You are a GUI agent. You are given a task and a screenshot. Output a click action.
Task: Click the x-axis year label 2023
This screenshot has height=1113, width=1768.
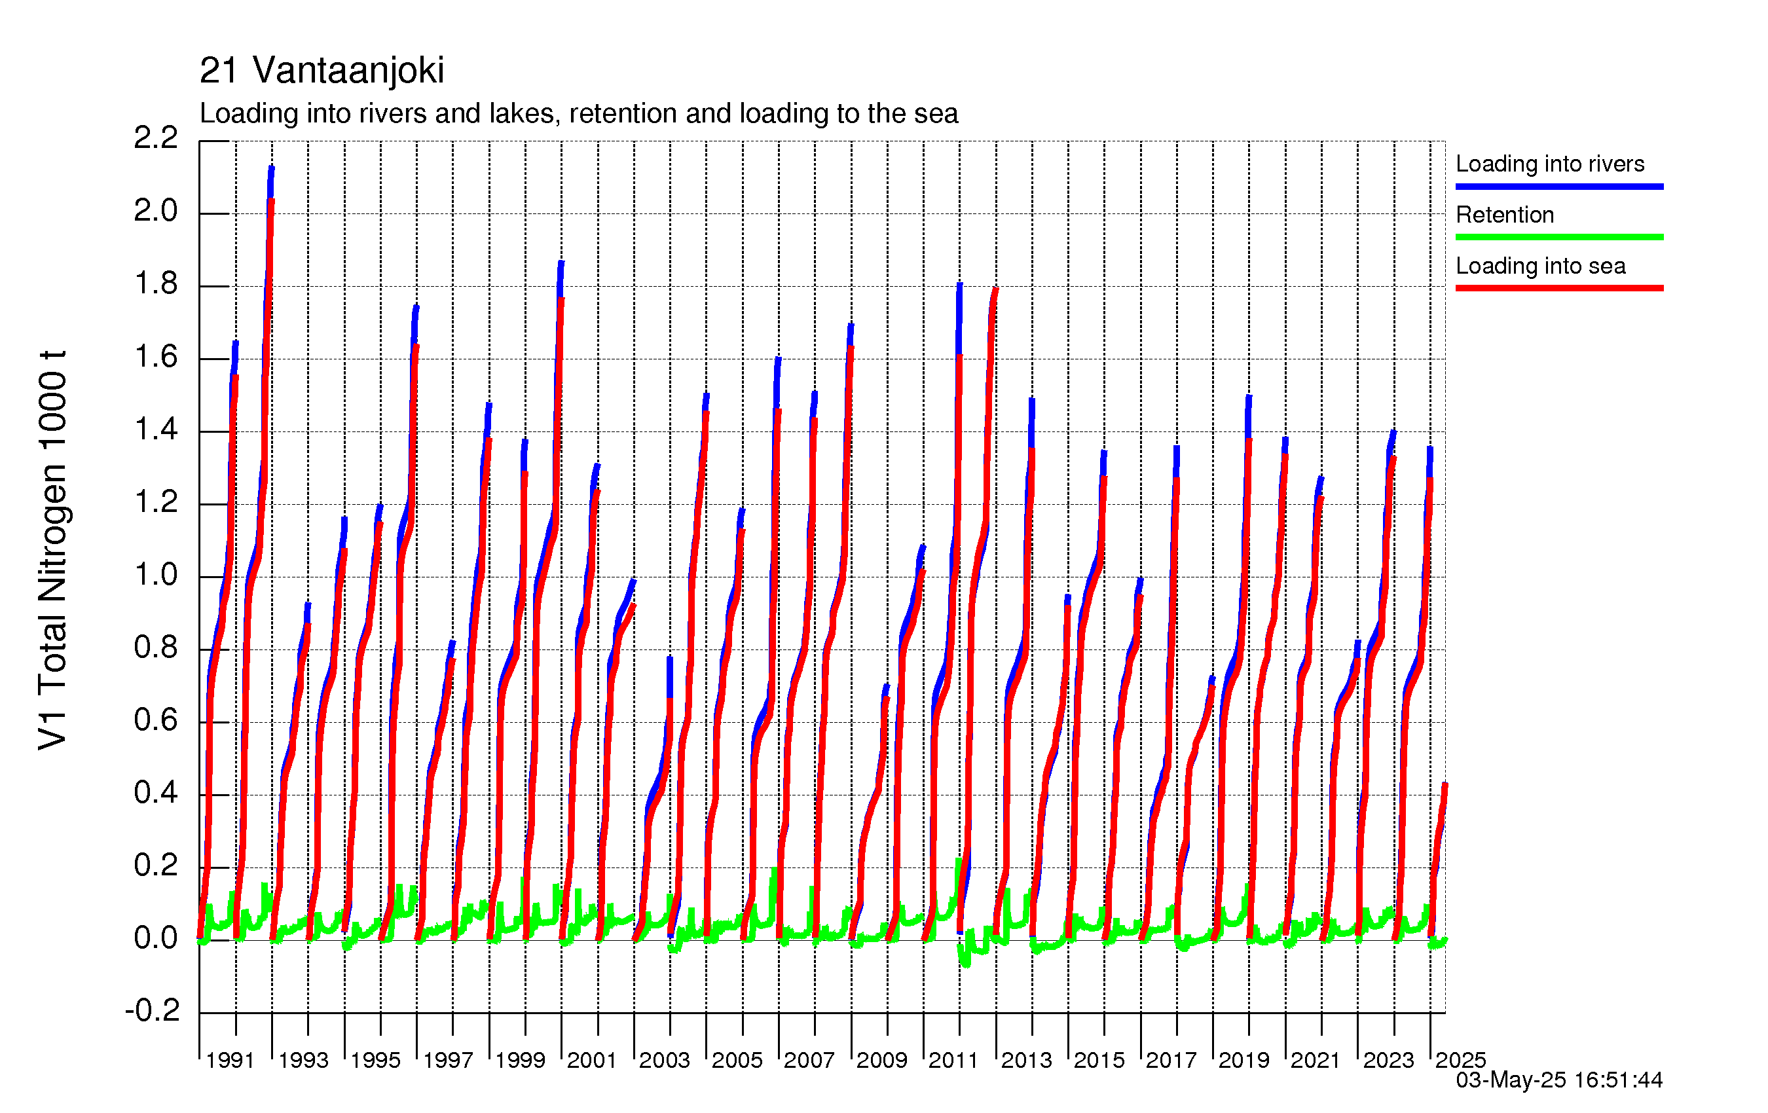click(1388, 1060)
